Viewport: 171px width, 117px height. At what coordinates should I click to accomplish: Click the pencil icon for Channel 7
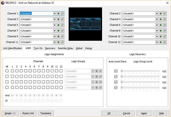point(62,31)
